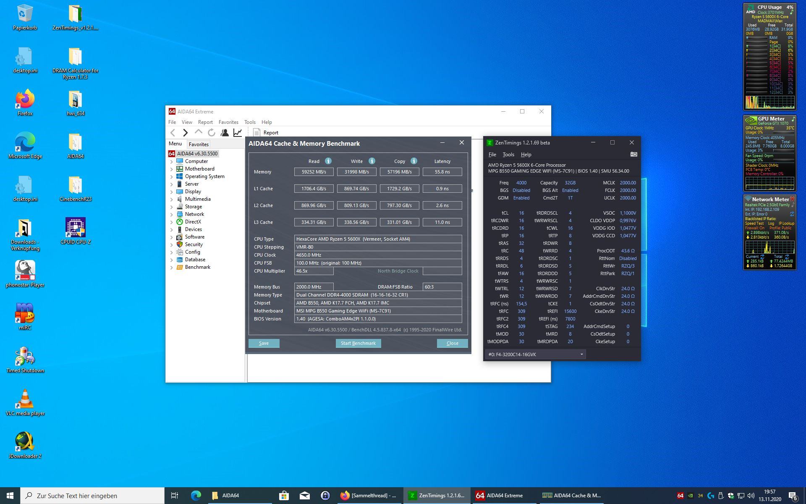Select the Security tree item
The image size is (806, 504).
pyautogui.click(x=194, y=244)
